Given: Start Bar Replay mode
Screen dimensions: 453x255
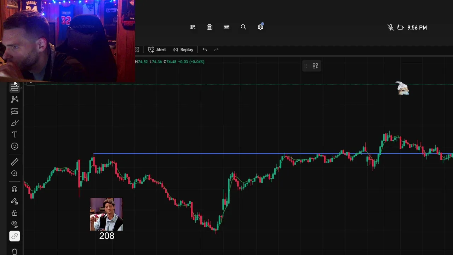Looking at the screenshot, I should (x=183, y=50).
